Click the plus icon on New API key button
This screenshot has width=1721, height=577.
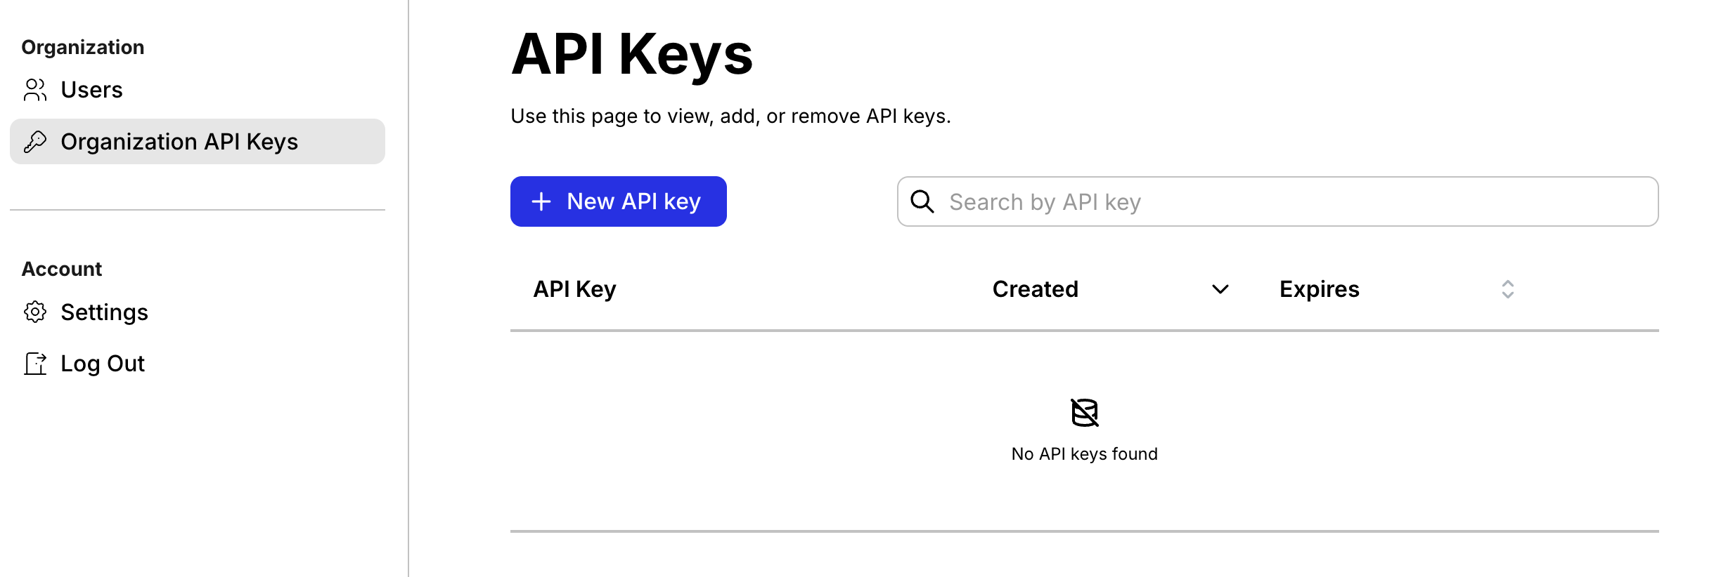point(540,201)
